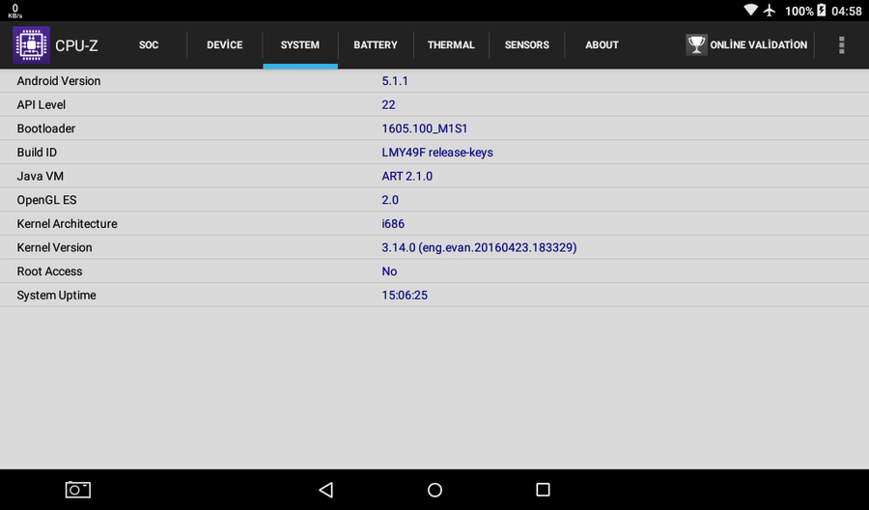Tap the Kernel Architecture label
869x510 pixels.
tap(67, 224)
